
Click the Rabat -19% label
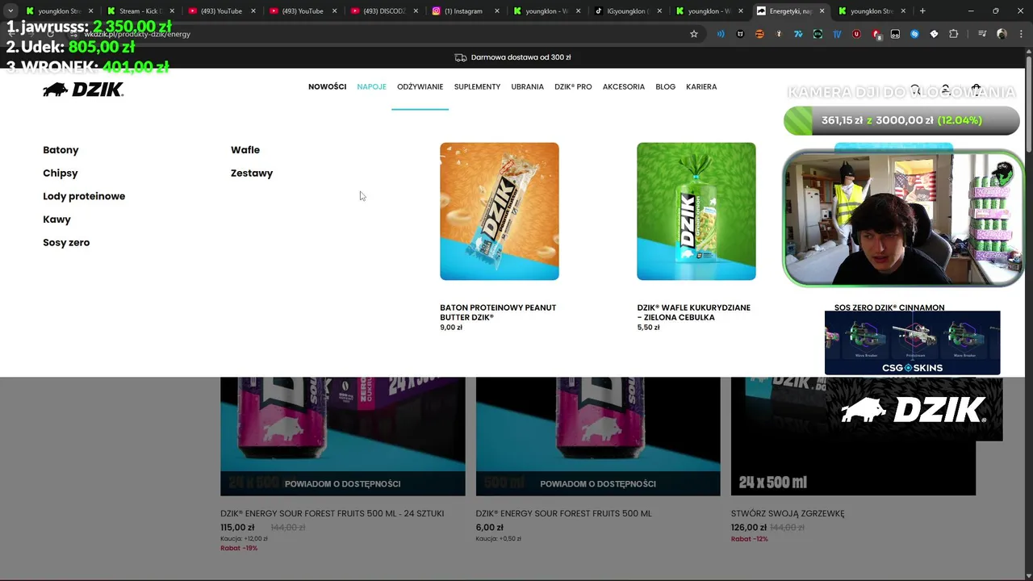coord(239,548)
